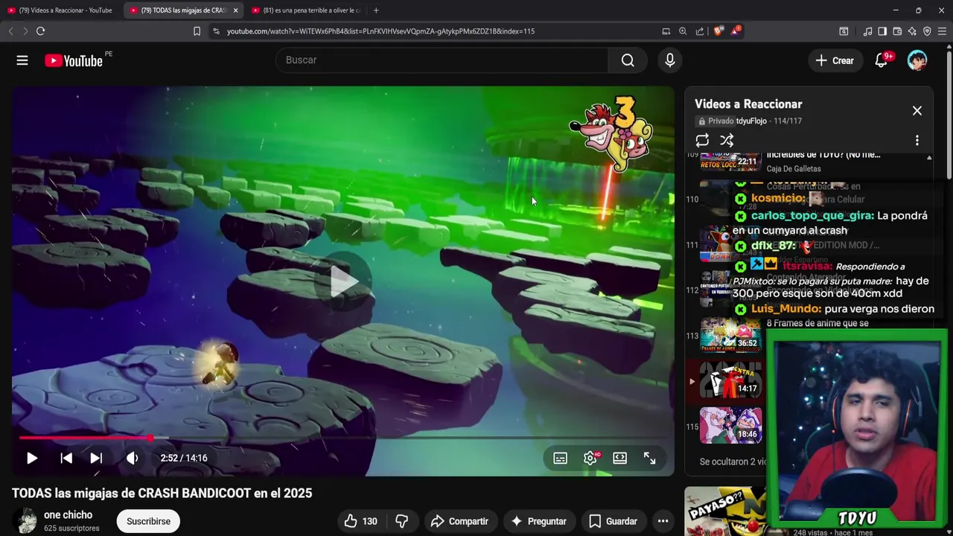This screenshot has height=536, width=953.
Task: Open the browser media control music icon
Action: pyautogui.click(x=867, y=31)
